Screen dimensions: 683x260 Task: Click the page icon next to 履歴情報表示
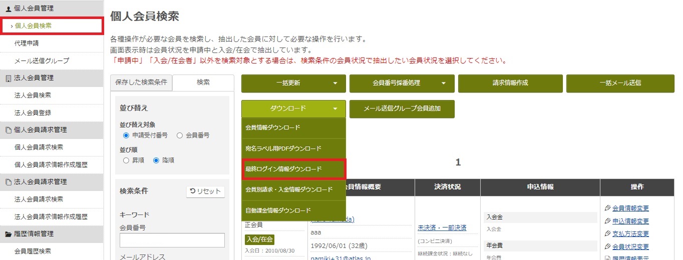pyautogui.click(x=608, y=258)
